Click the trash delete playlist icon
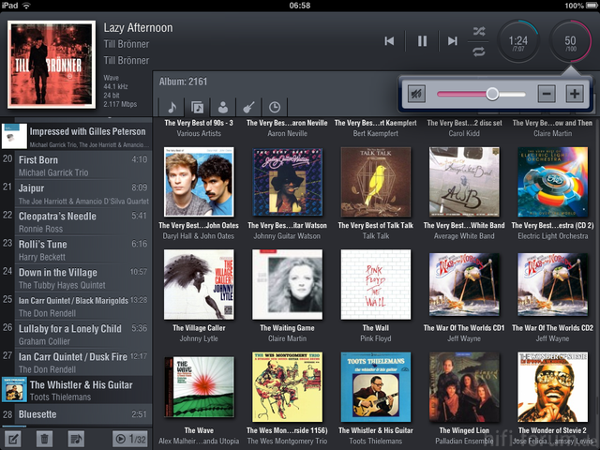Image resolution: width=600 pixels, height=450 pixels. 44,439
